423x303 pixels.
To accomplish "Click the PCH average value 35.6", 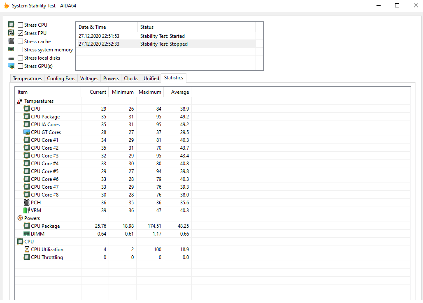I will click(184, 202).
